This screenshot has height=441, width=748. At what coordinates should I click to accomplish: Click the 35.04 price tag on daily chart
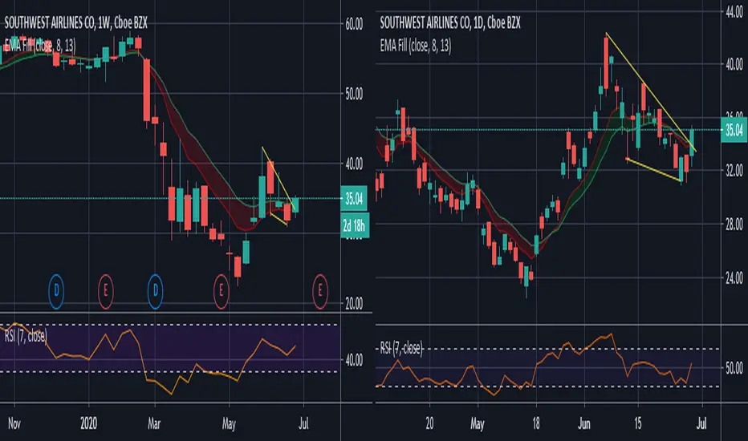tap(734, 130)
